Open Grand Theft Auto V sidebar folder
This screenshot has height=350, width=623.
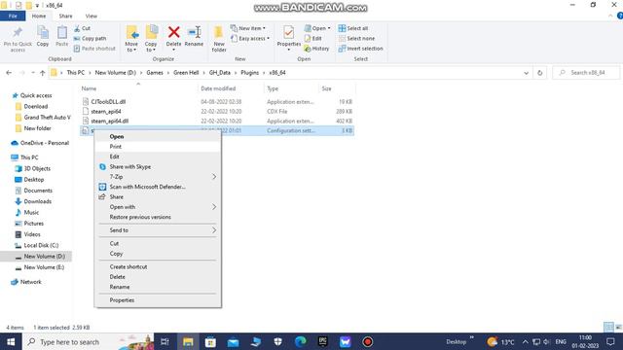(x=47, y=118)
